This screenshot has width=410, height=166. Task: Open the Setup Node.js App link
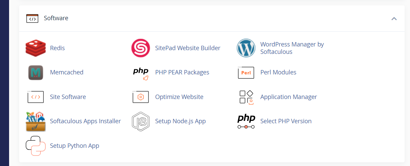point(180,121)
